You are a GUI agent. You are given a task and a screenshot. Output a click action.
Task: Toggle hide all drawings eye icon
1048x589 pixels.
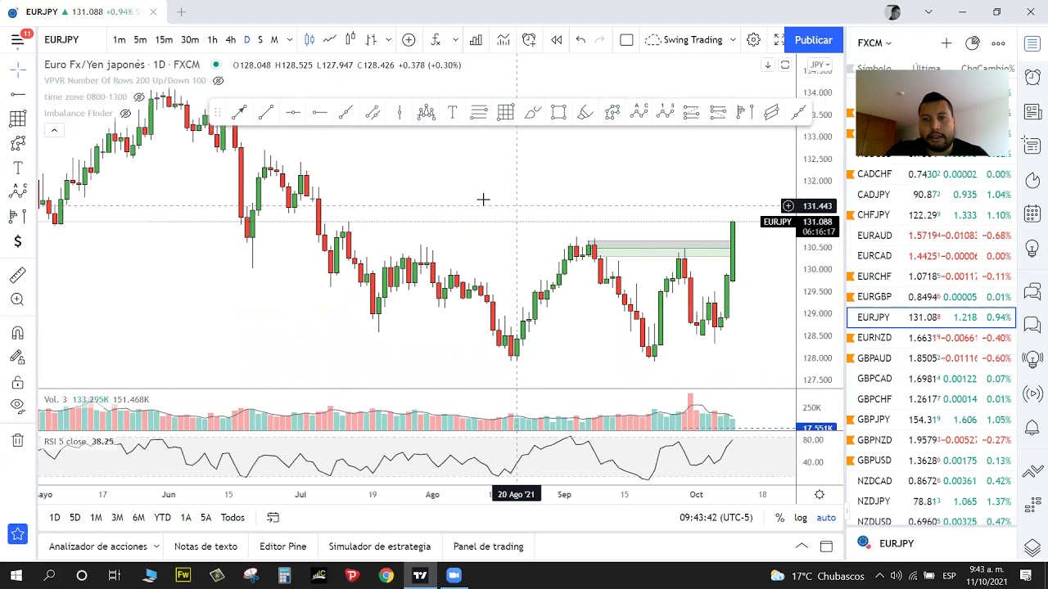[17, 407]
